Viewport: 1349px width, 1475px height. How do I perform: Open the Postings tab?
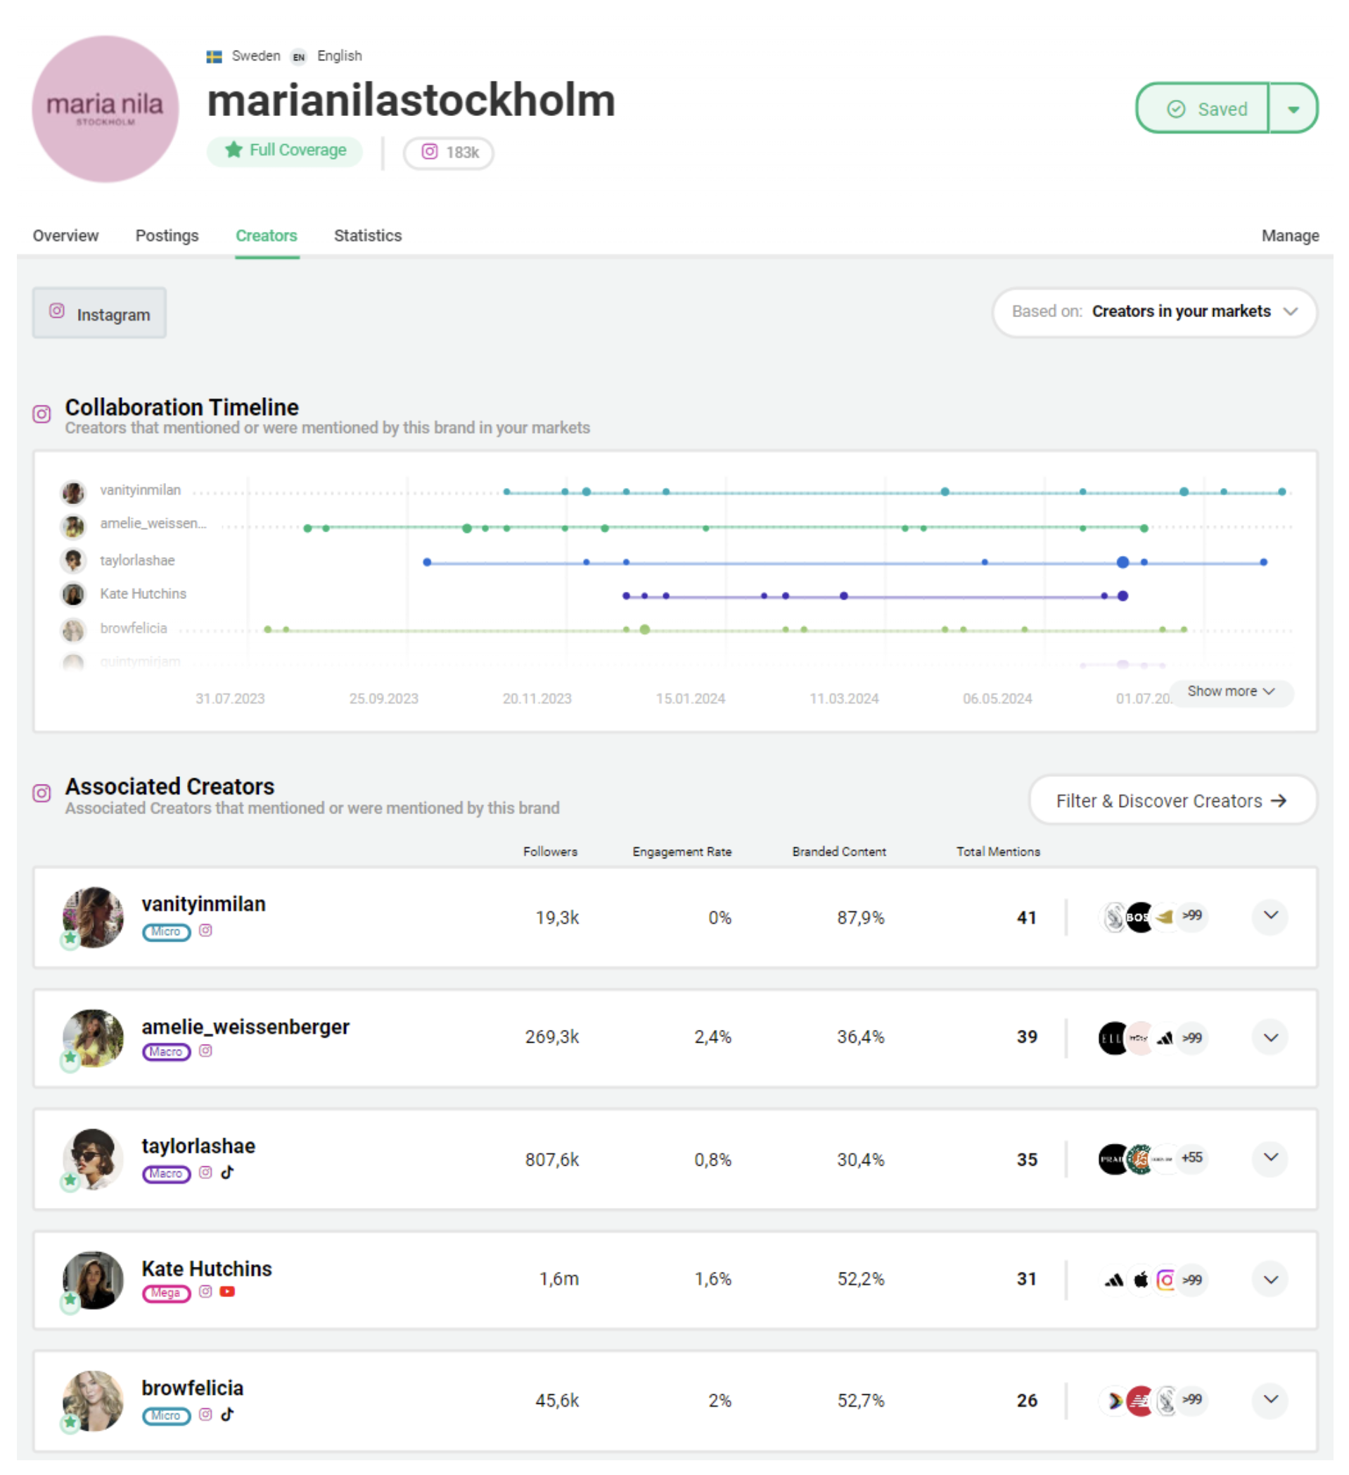click(x=167, y=236)
